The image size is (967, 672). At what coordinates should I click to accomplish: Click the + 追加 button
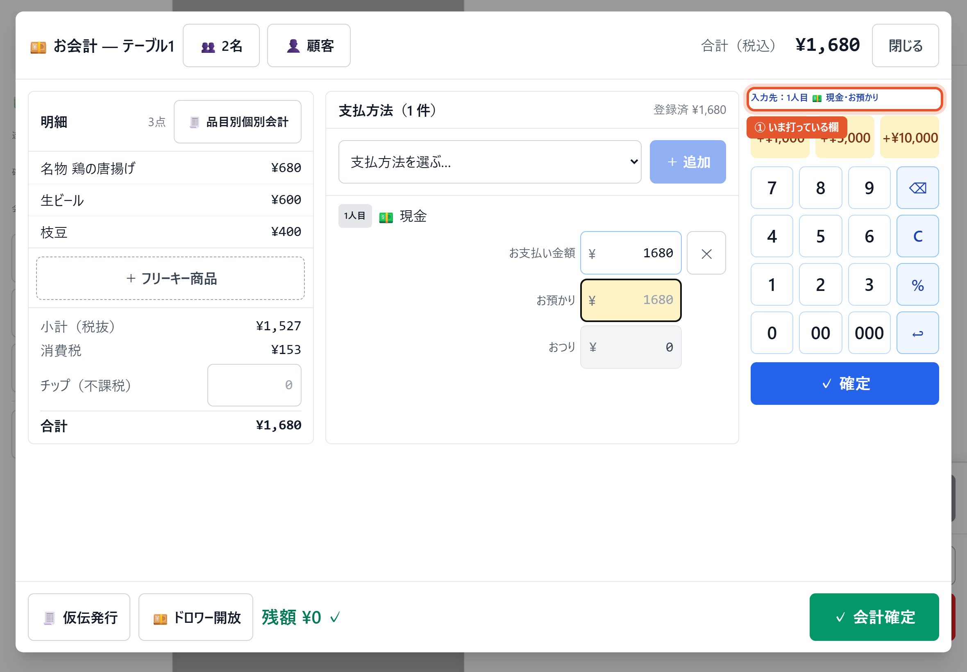coord(688,162)
